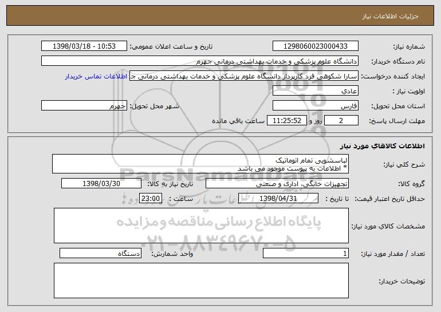Click the مهلت ارسال پاسخ label
Viewport: 441px width, 312px height.
click(397, 121)
